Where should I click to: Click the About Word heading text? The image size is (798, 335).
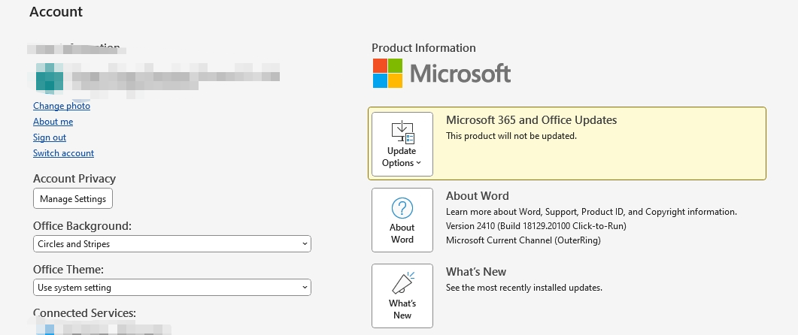[478, 196]
